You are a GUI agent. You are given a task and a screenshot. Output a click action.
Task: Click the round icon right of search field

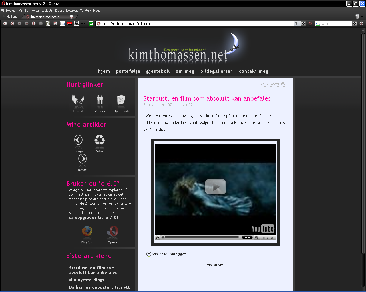[361, 24]
